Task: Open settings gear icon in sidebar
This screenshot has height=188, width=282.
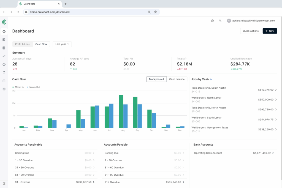Action: 4,89
